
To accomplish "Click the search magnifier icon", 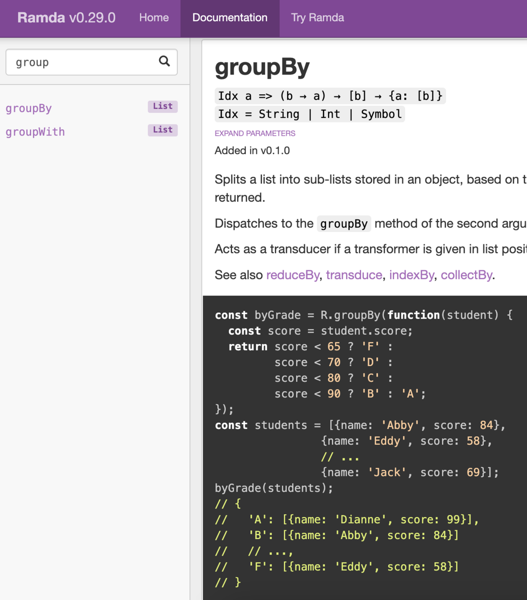I will [165, 61].
